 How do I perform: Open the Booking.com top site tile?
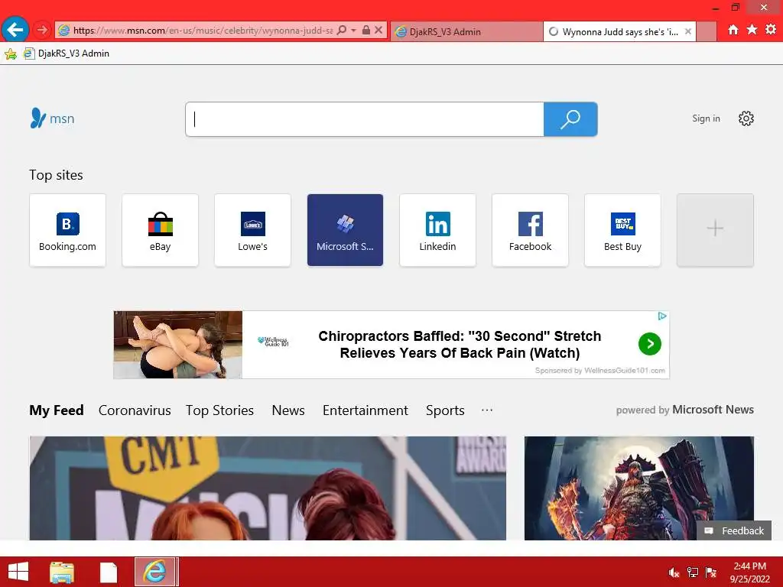tap(67, 230)
